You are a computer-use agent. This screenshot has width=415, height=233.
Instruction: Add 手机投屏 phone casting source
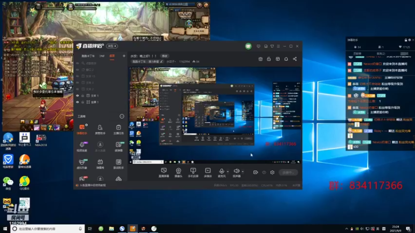pos(193,172)
